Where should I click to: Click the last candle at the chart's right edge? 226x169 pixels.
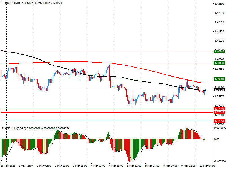[205, 90]
